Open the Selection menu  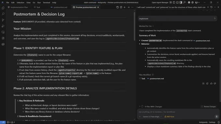pos(20,3)
